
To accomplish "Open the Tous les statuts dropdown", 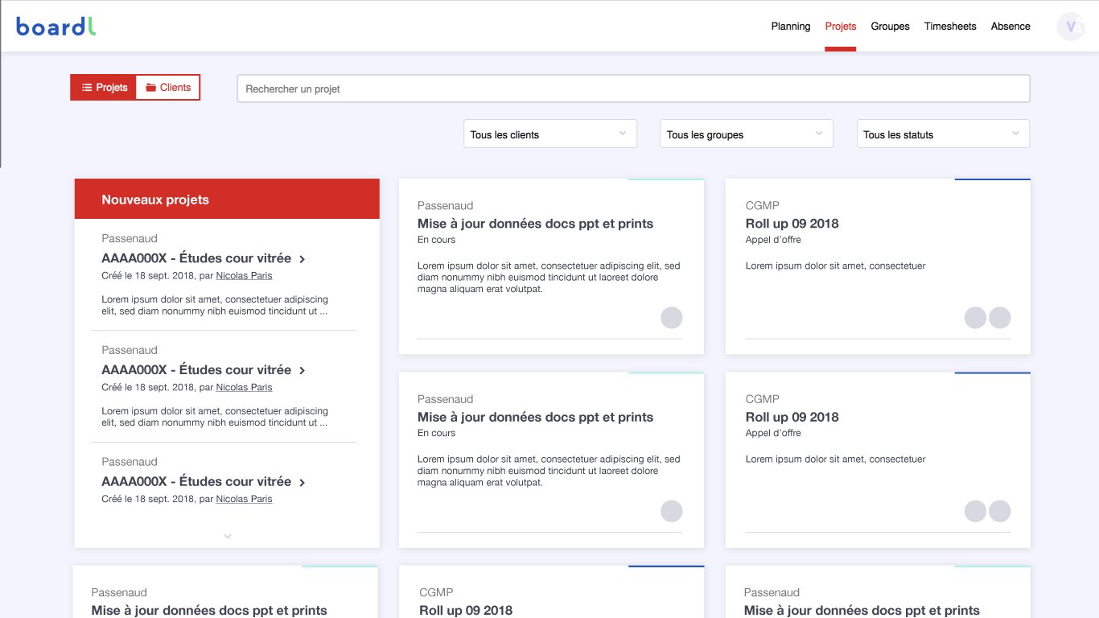I will click(x=942, y=134).
